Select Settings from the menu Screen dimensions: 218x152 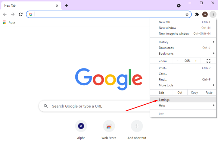(x=183, y=100)
